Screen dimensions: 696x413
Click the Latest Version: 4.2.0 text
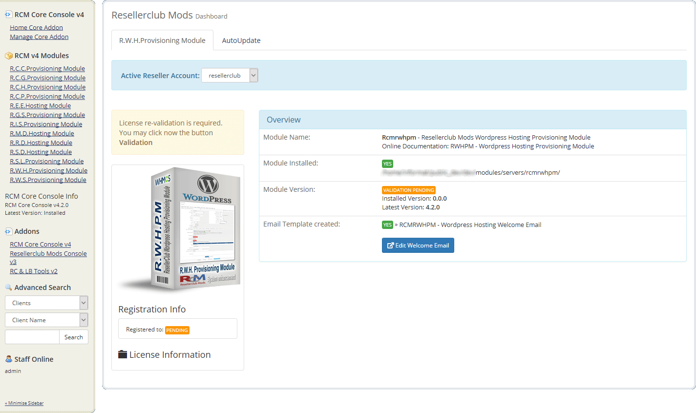(411, 207)
